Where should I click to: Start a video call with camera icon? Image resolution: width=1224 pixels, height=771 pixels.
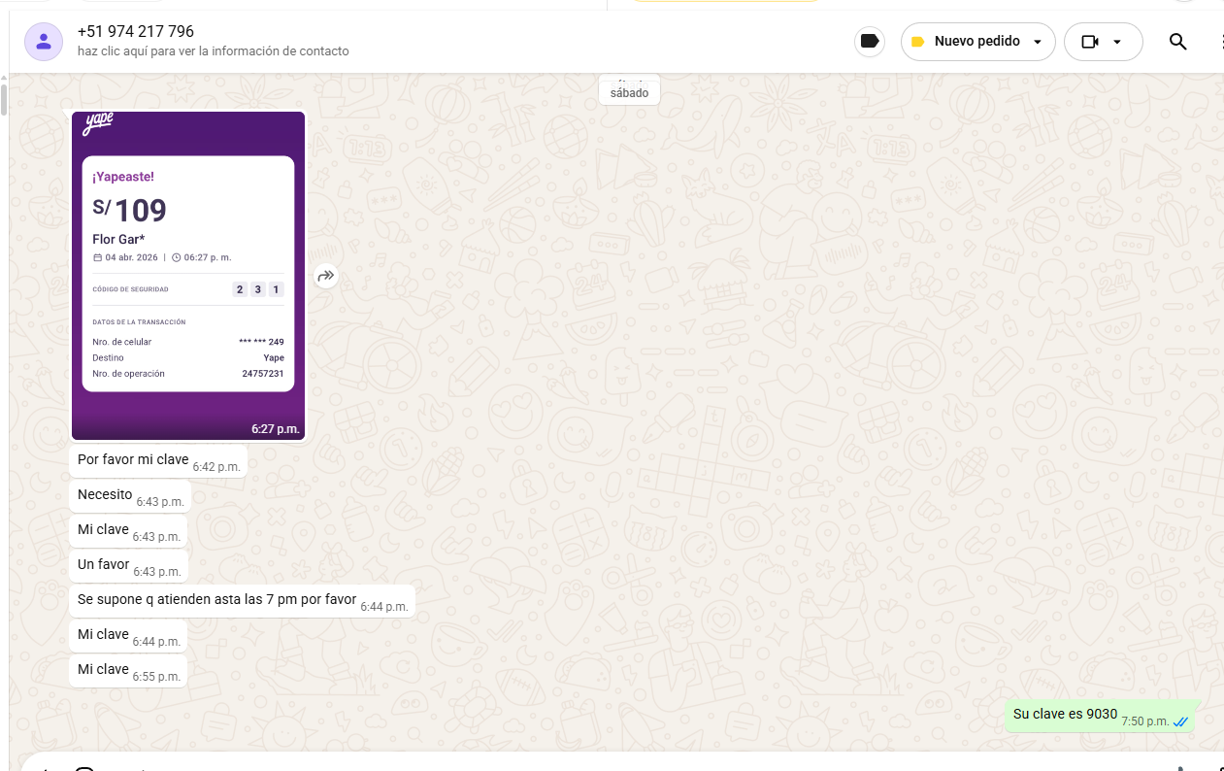[x=1089, y=42]
